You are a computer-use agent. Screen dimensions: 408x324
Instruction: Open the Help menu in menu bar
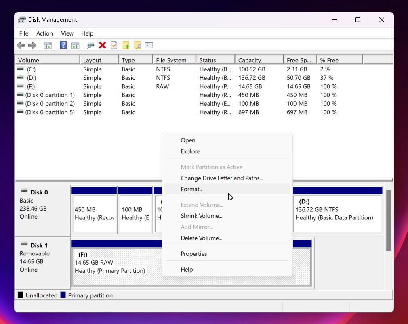coord(87,33)
